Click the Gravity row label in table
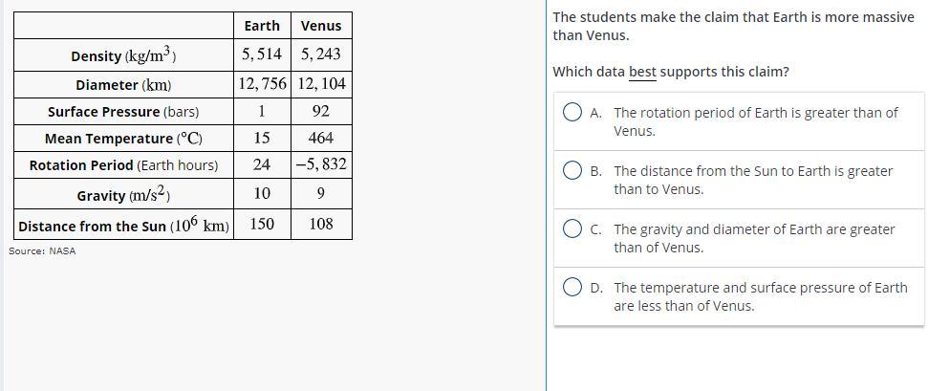 click(x=123, y=195)
